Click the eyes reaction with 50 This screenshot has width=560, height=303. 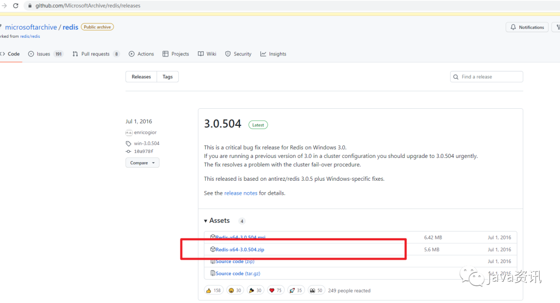316,291
